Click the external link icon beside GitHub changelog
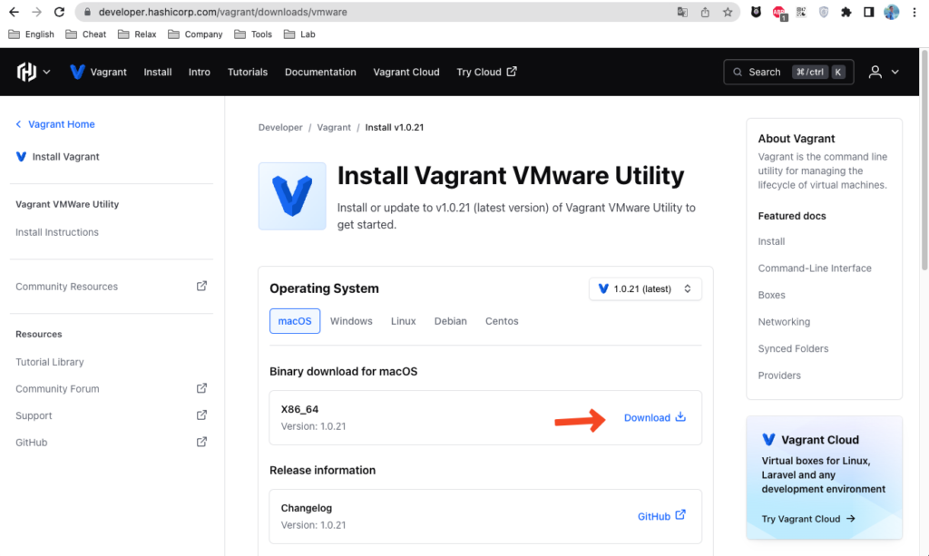Image resolution: width=929 pixels, height=556 pixels. tap(680, 514)
